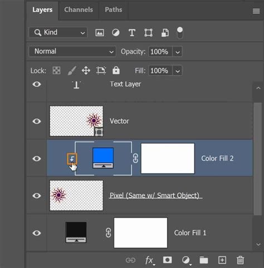
Task: Filter layers by pixel layer icon
Action: [100, 33]
